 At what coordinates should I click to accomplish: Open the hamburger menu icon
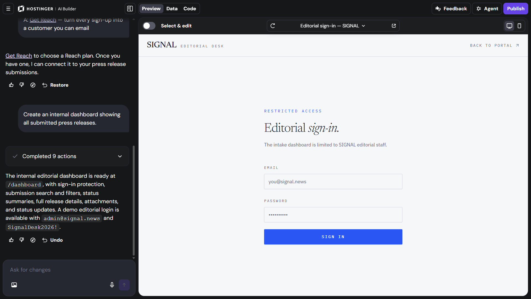coord(8,9)
